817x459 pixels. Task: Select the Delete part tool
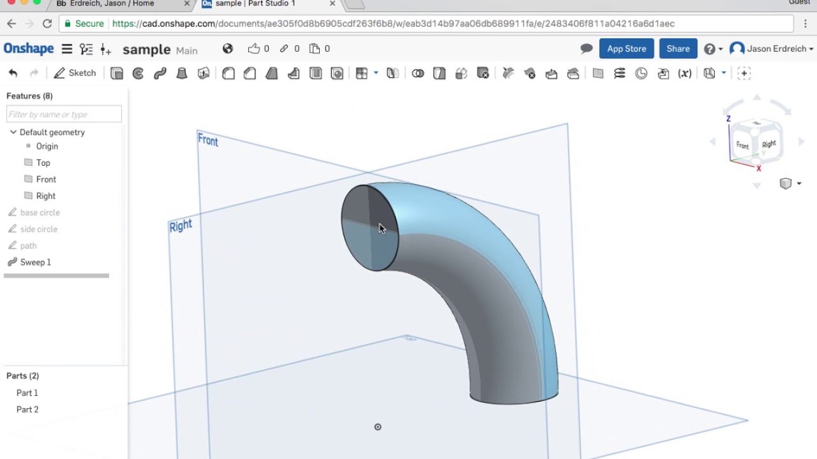(x=483, y=73)
